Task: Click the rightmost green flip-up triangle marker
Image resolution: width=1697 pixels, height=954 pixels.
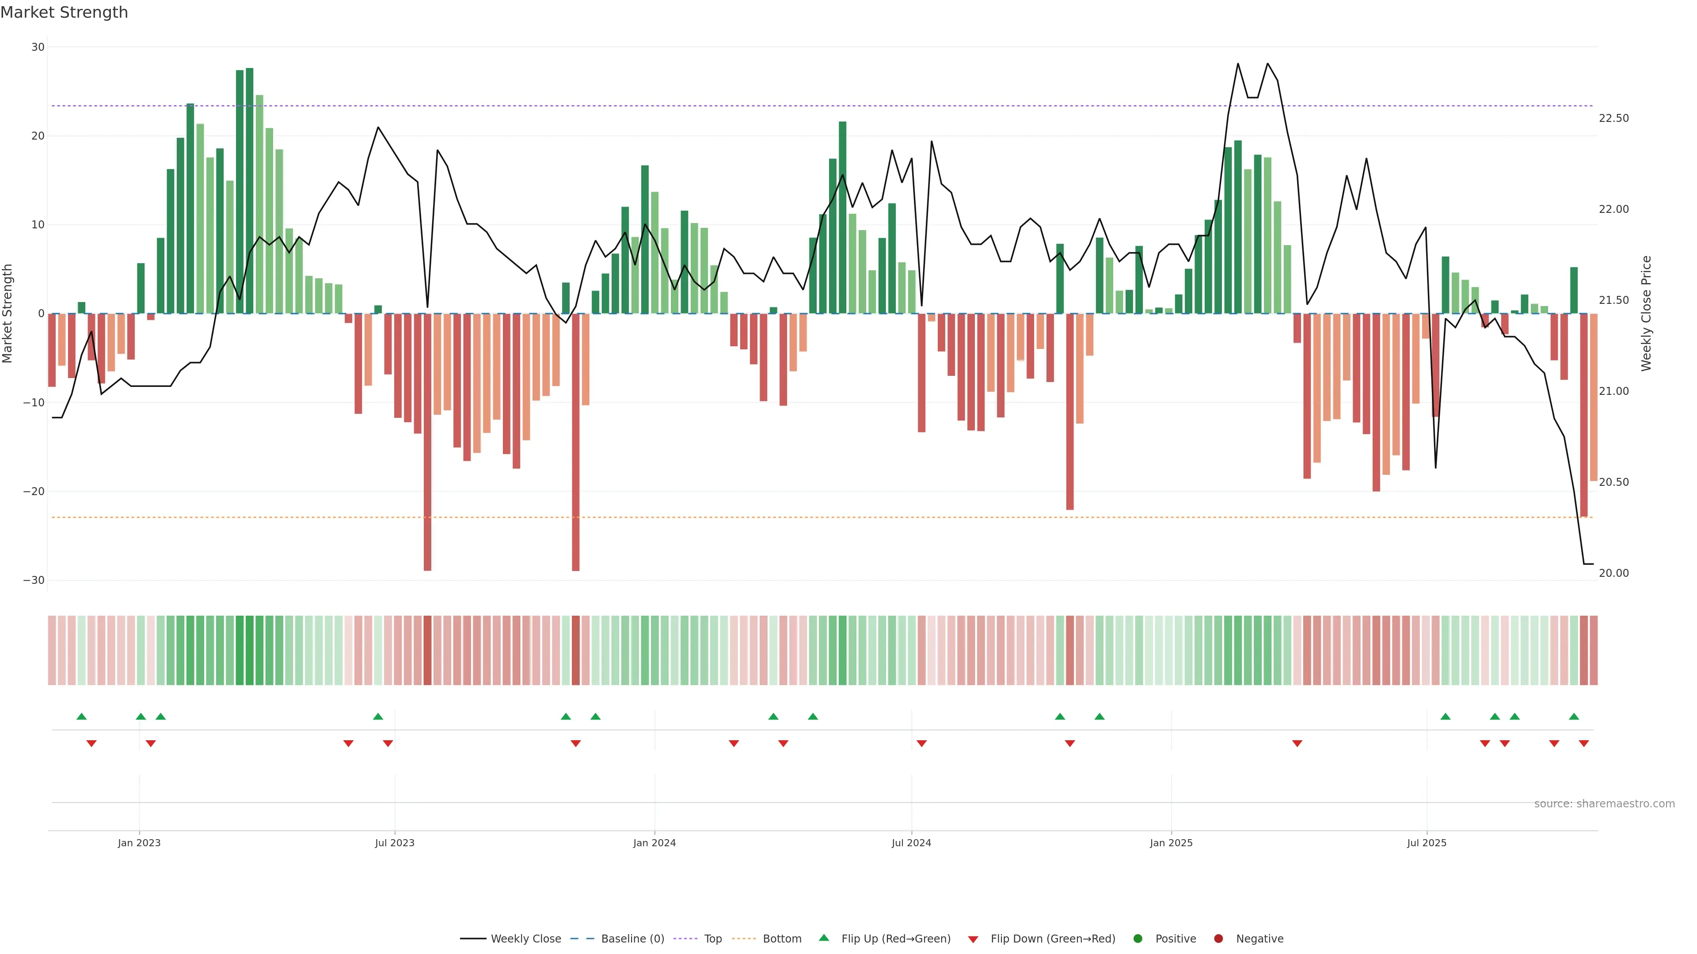Action: point(1574,716)
